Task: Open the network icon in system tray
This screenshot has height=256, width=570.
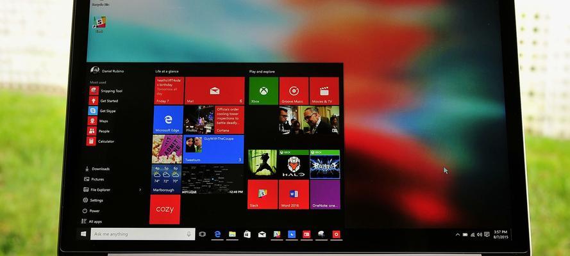Action: coord(473,235)
